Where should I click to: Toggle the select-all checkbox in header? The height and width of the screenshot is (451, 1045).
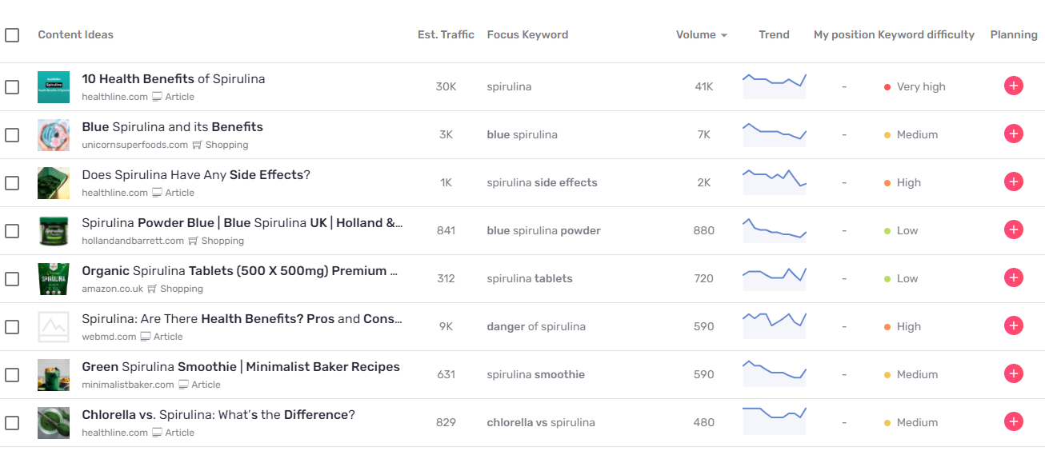coord(12,35)
